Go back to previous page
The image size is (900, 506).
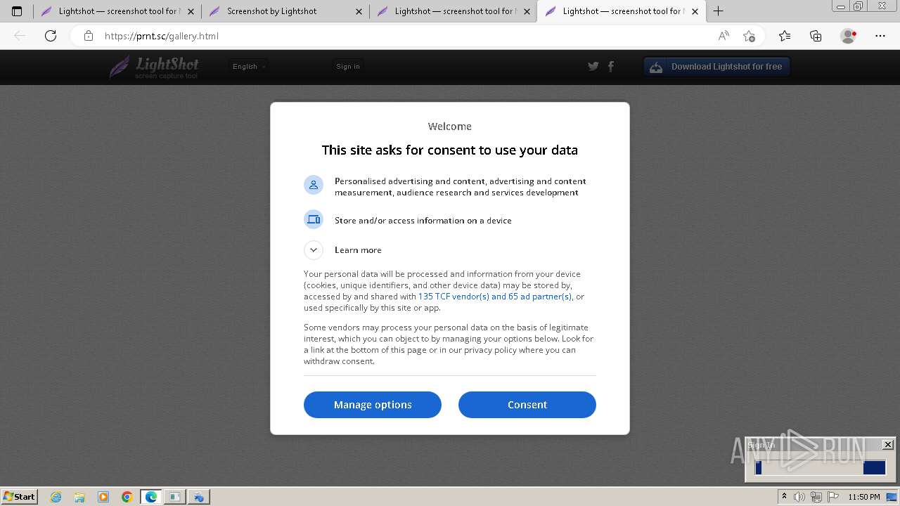click(x=20, y=36)
